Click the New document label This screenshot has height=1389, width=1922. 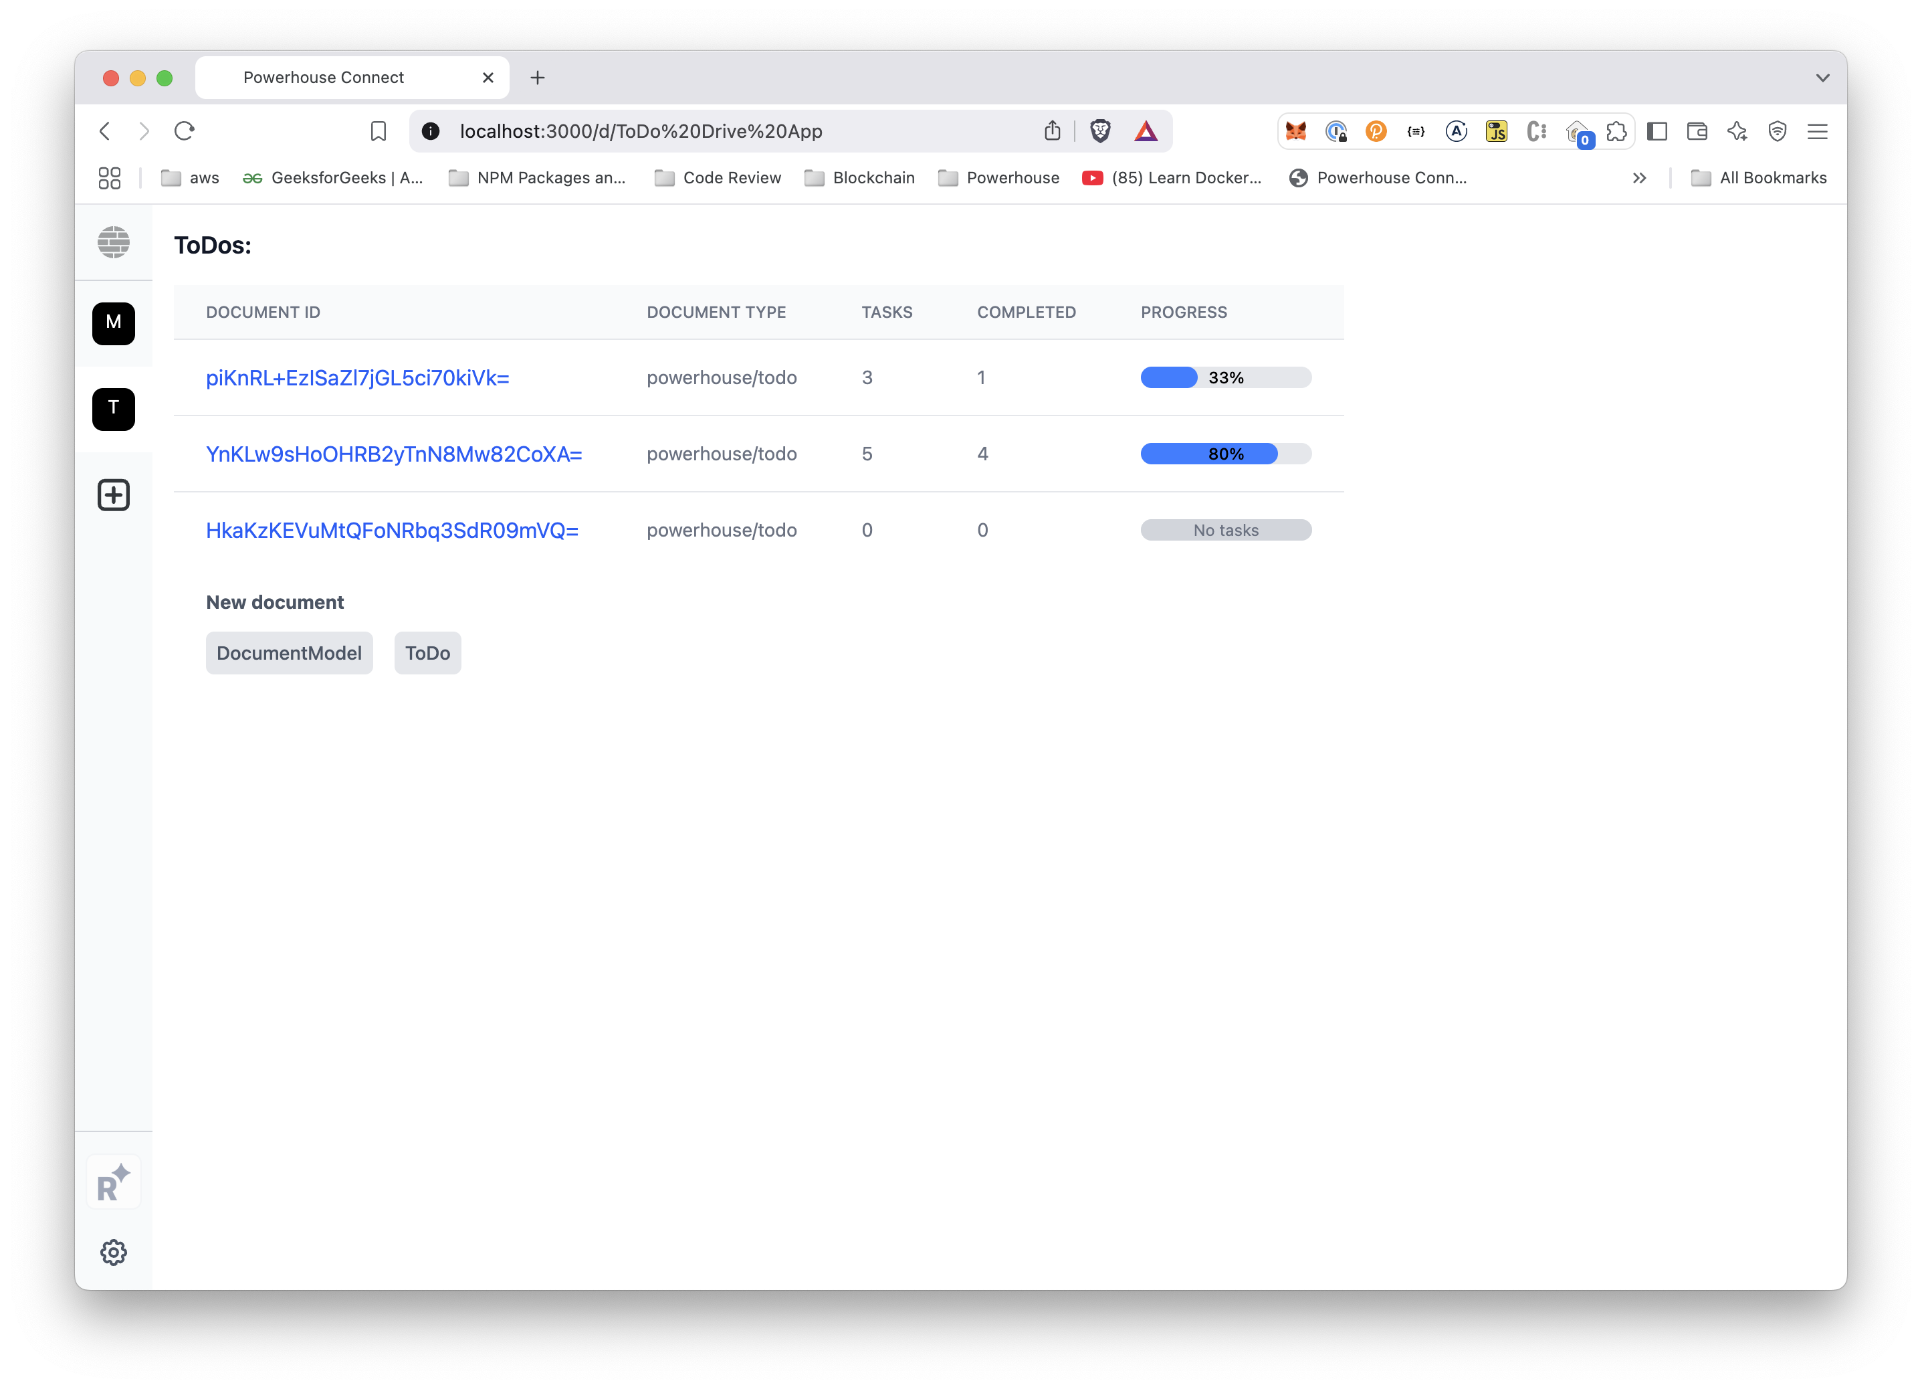point(275,602)
